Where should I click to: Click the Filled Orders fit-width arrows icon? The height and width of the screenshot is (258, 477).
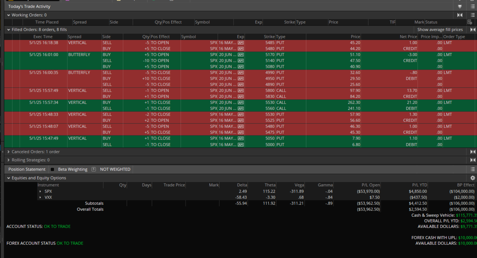[472, 30]
